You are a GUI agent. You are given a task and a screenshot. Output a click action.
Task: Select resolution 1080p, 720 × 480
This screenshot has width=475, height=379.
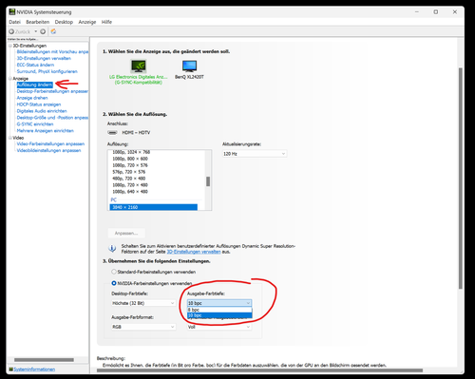130,185
